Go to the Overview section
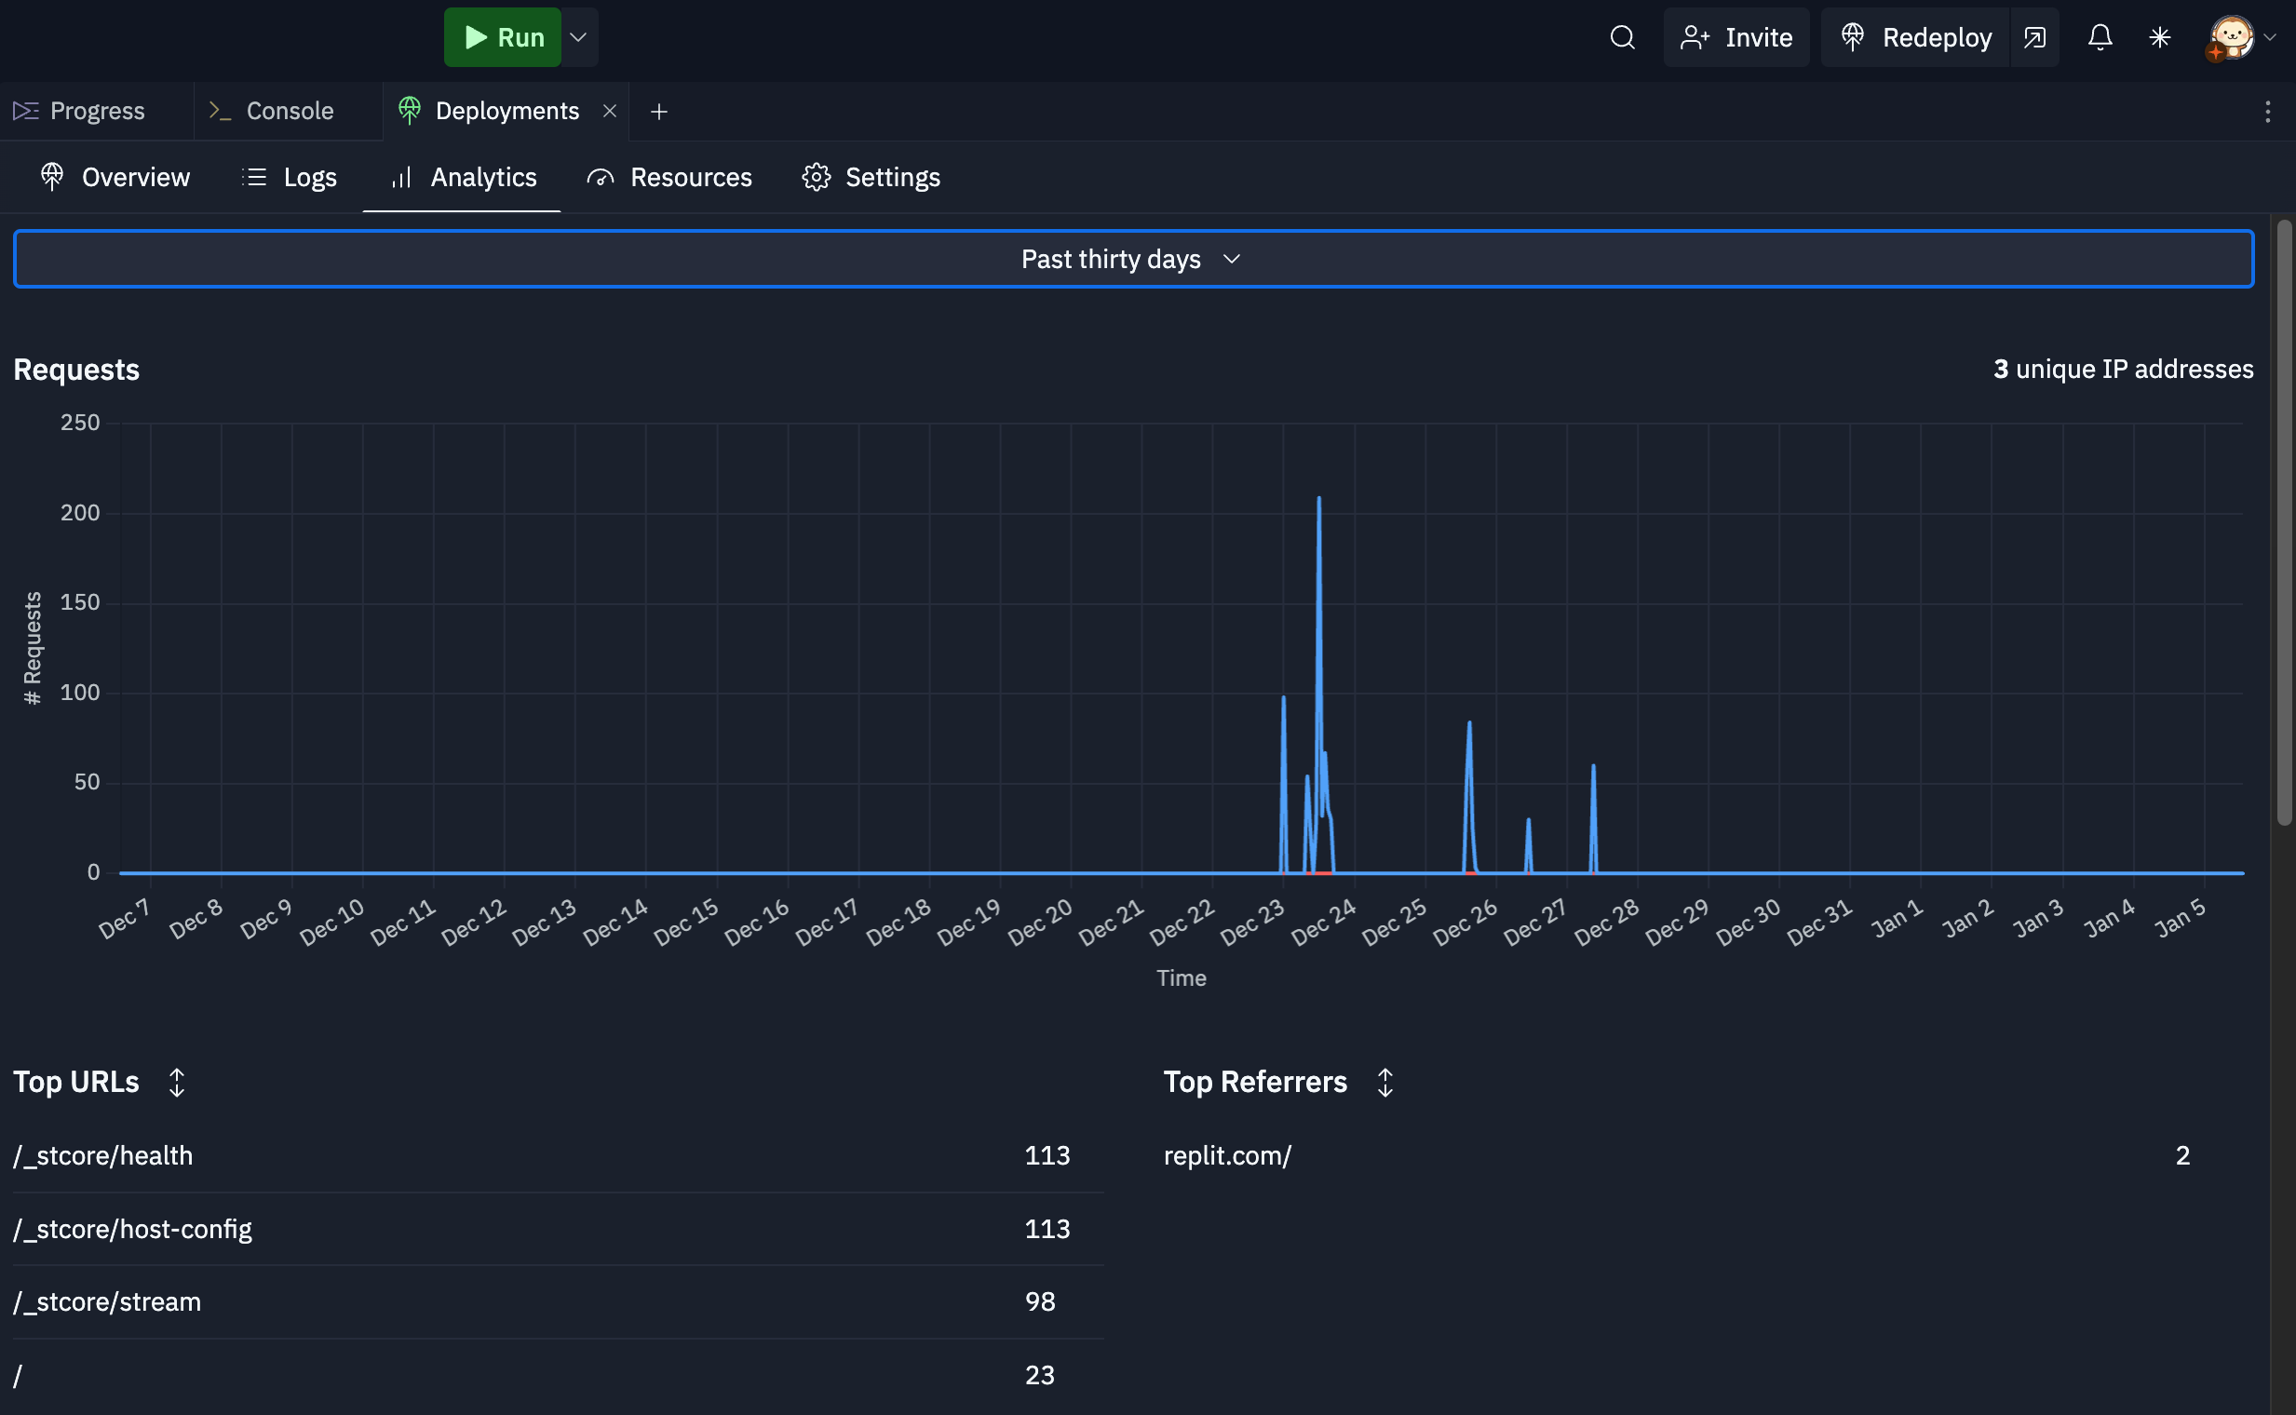 (115, 177)
